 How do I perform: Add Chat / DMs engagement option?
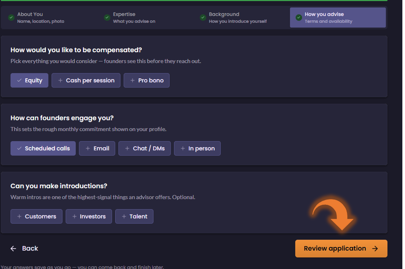[x=145, y=149]
